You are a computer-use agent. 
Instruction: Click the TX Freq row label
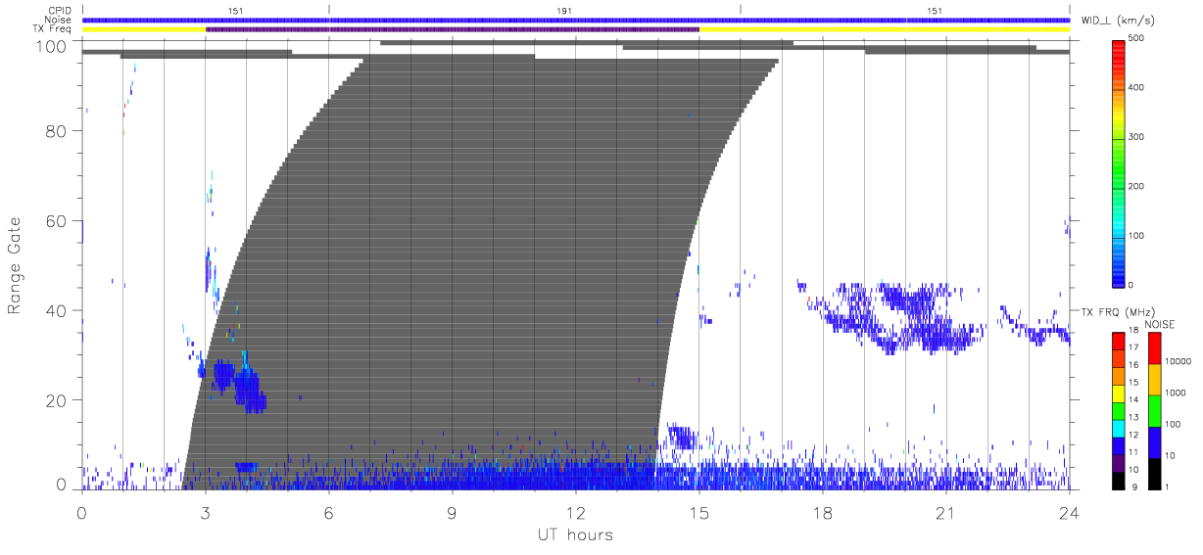(x=54, y=29)
